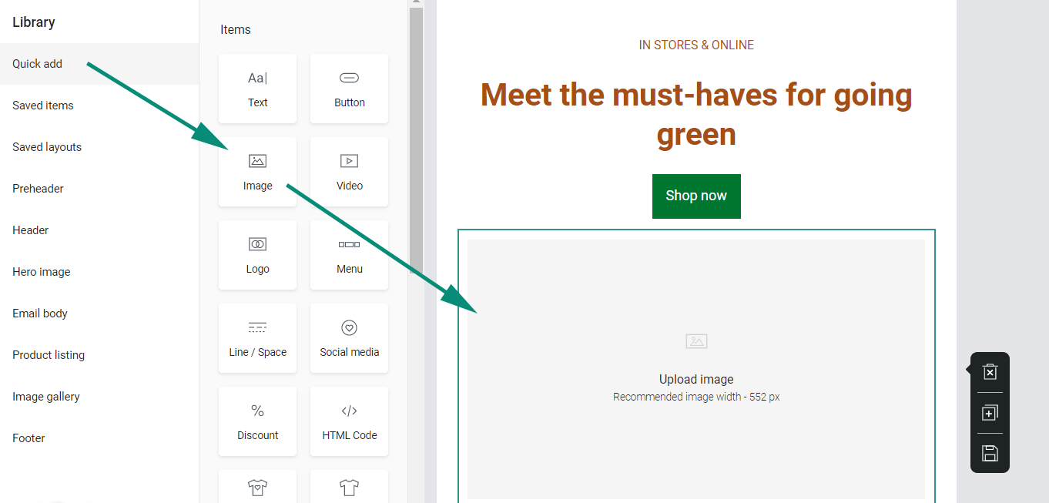Add a Logo item block
Screen dimensions: 1049x503
(x=257, y=255)
